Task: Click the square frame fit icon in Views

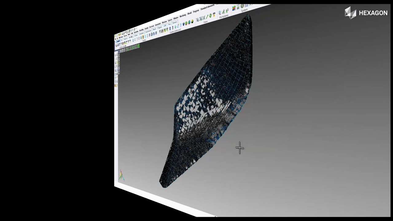Action: (x=204, y=18)
